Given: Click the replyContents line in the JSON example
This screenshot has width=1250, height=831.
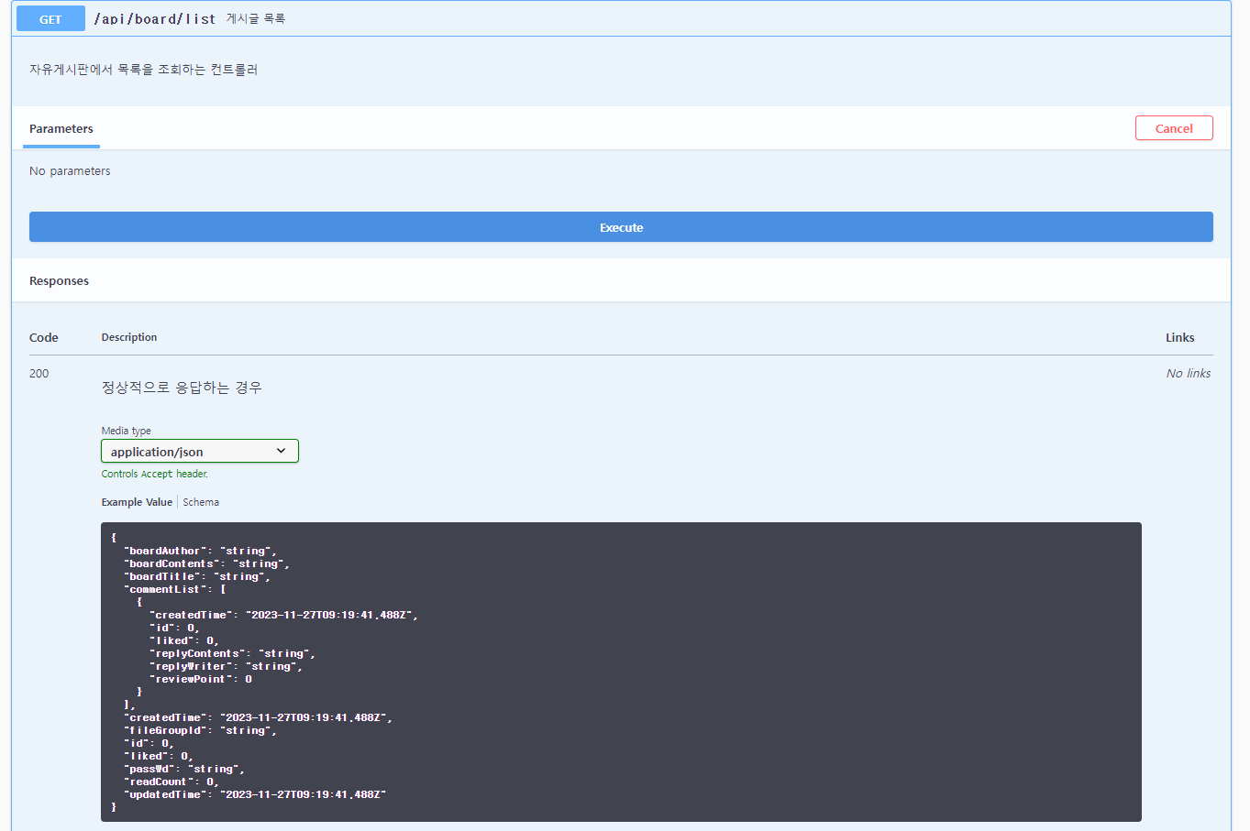Looking at the screenshot, I should coord(232,654).
